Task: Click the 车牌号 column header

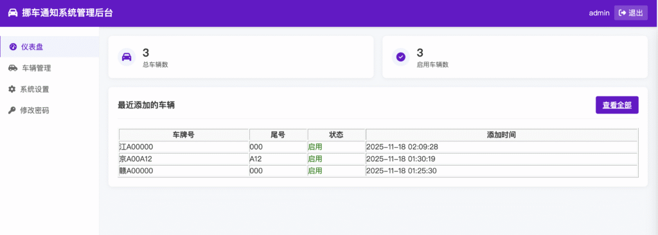Action: 184,135
